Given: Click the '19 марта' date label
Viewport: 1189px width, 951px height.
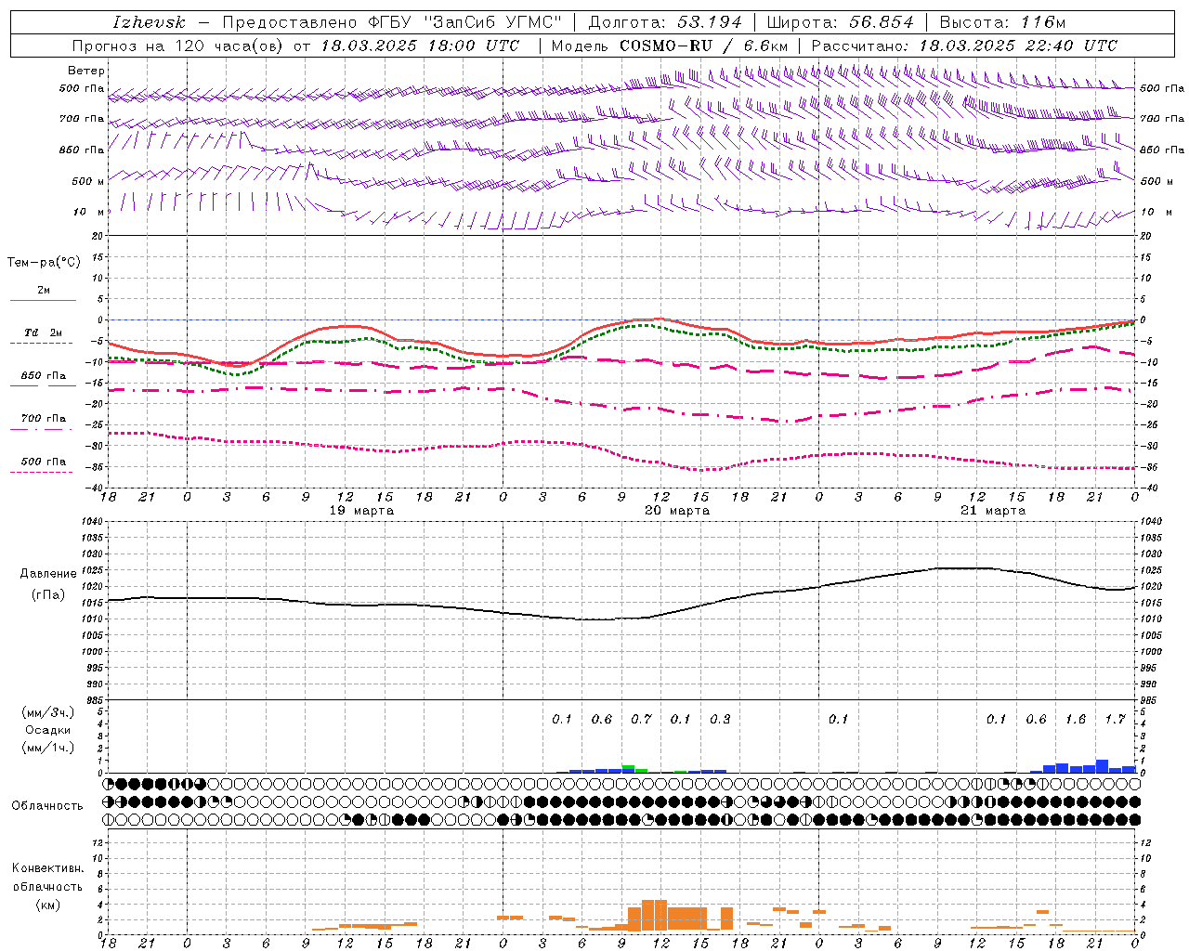Looking at the screenshot, I should (362, 511).
